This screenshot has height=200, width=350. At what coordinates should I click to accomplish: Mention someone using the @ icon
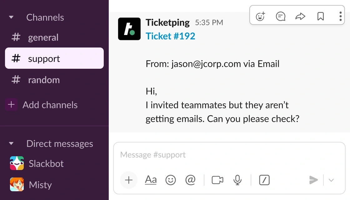coord(190,180)
